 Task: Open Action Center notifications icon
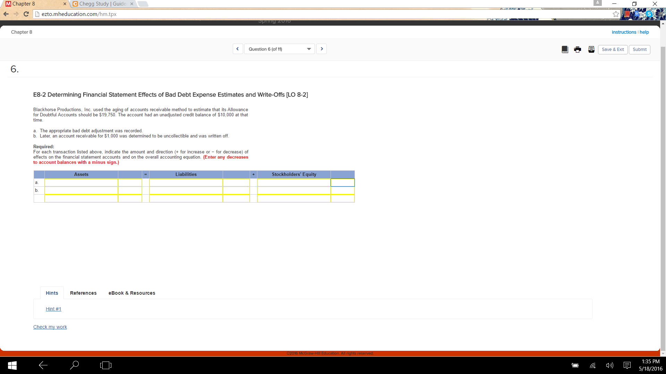[627, 365]
